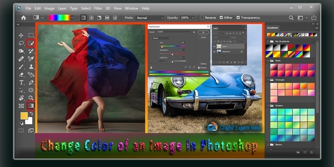Screen dimensions: 334x167
Task: Click OK in Hue/Saturation dialog
Action: 203,33
